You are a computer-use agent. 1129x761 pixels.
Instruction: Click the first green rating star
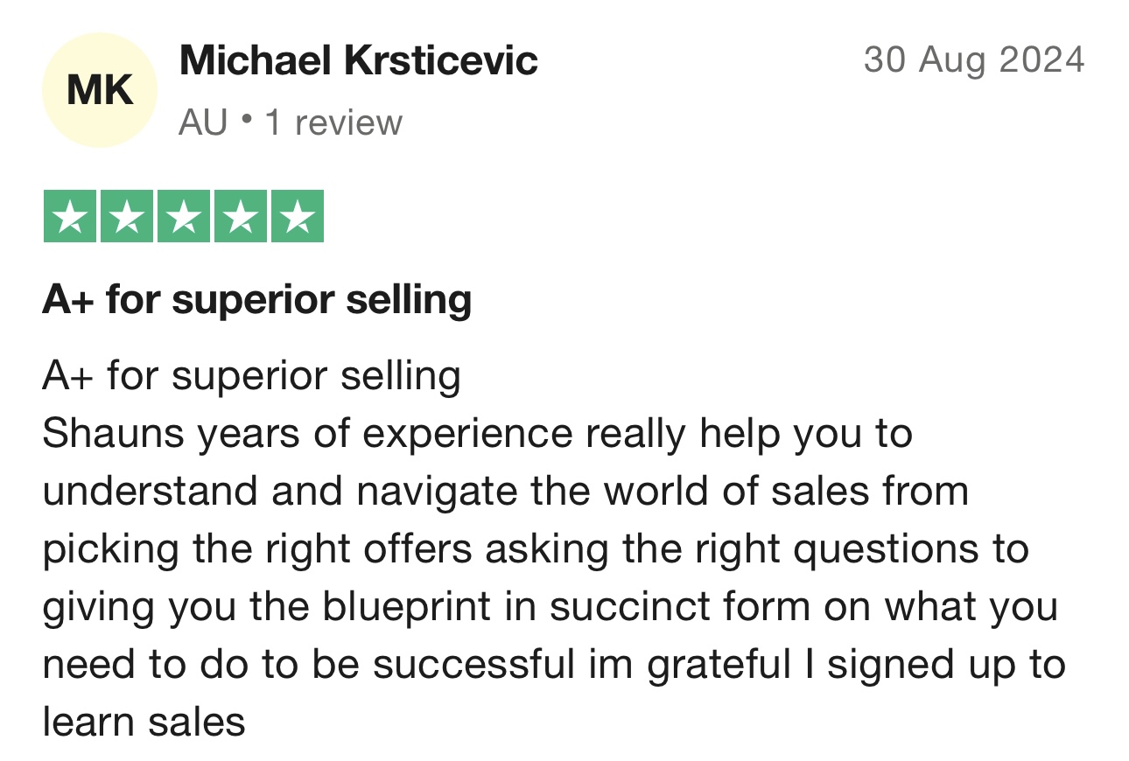pyautogui.click(x=70, y=216)
